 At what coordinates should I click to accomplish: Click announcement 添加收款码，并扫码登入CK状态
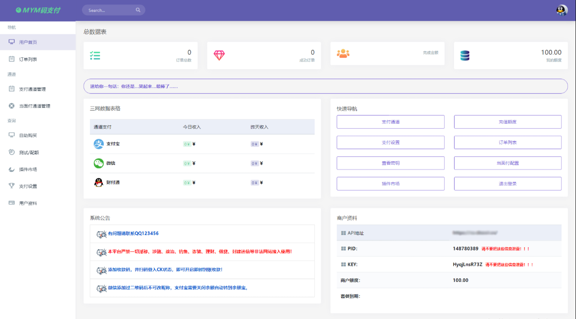pos(165,269)
